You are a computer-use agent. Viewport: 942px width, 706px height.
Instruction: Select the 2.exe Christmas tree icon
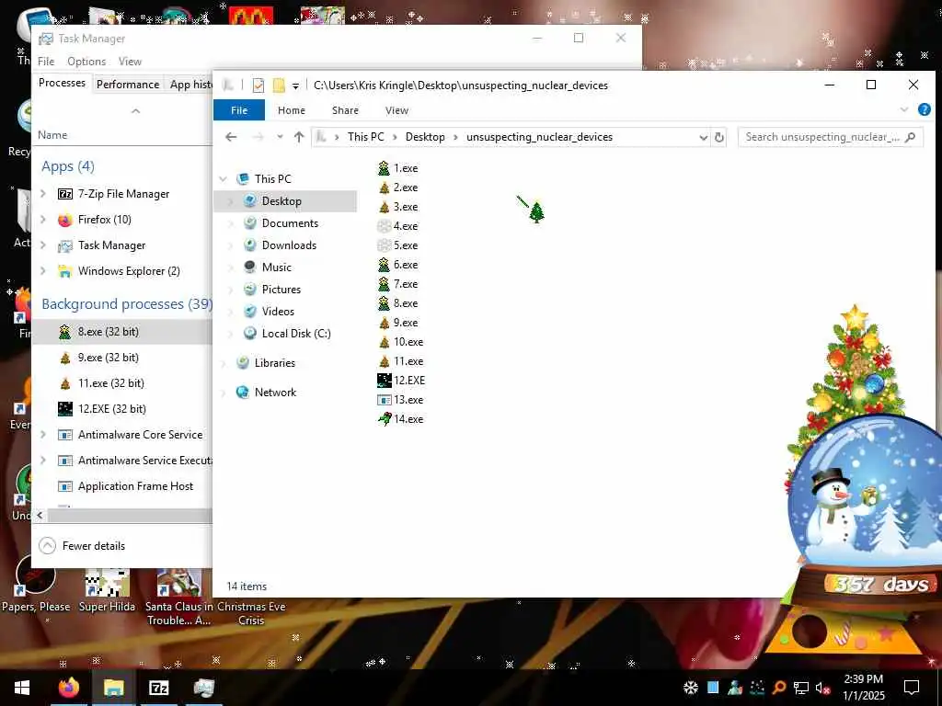384,188
